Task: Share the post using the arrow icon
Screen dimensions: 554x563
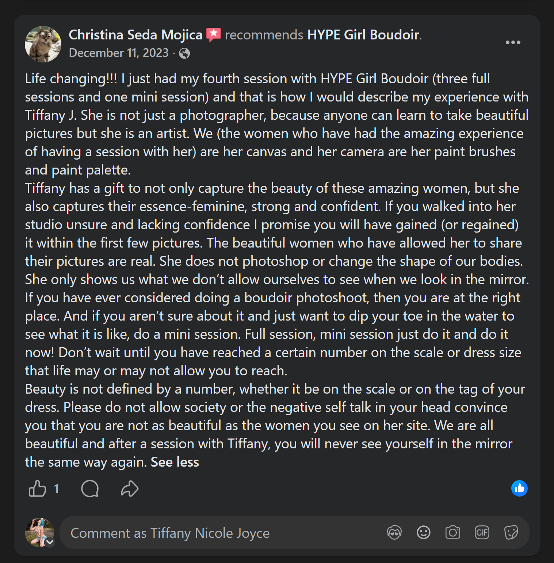Action: pyautogui.click(x=130, y=489)
